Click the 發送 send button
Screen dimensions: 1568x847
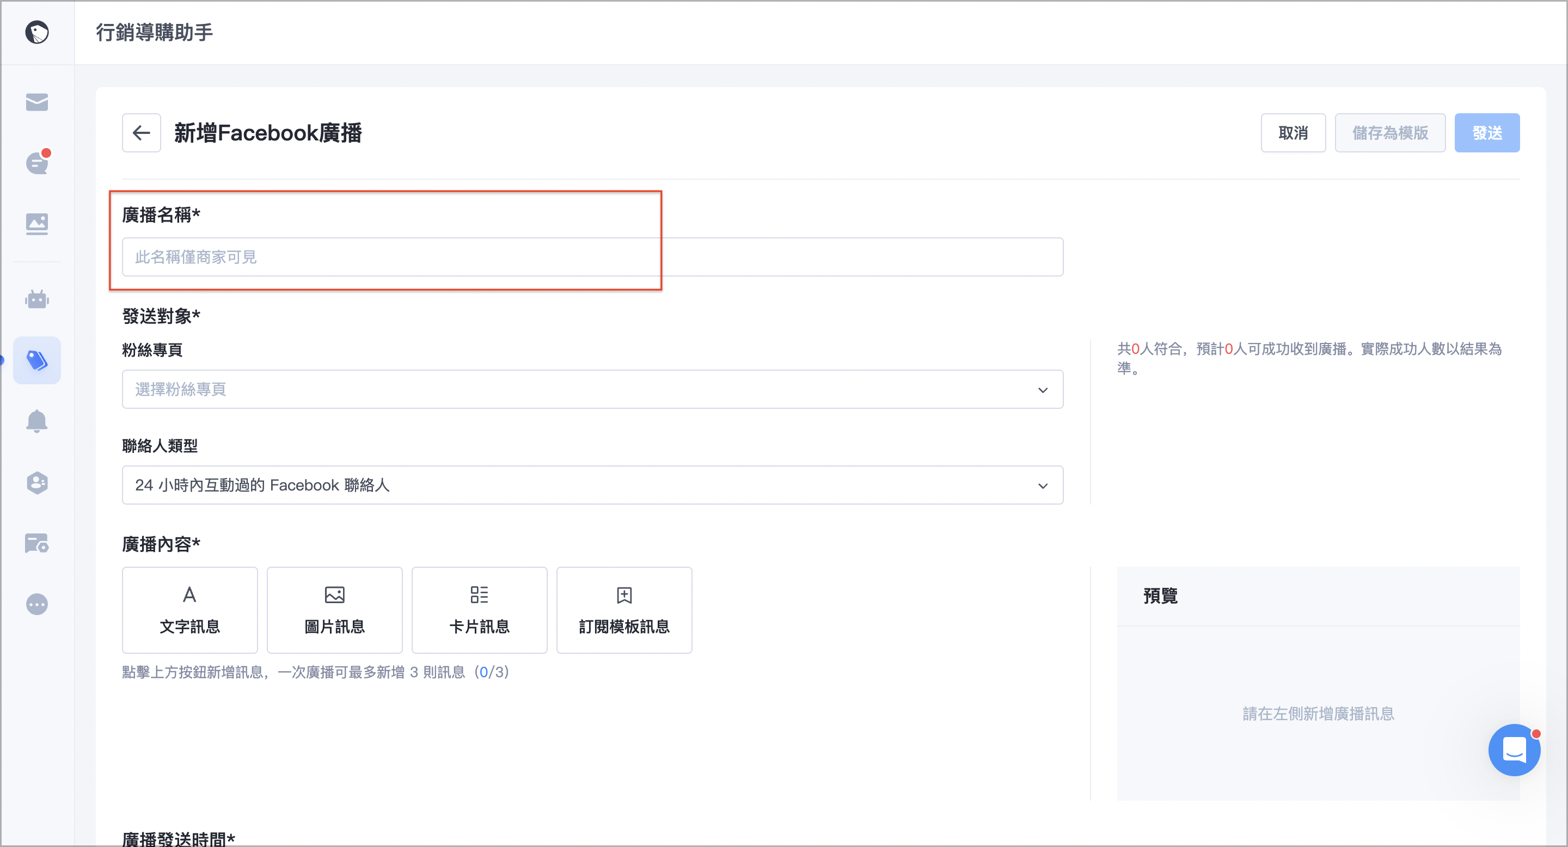tap(1487, 133)
